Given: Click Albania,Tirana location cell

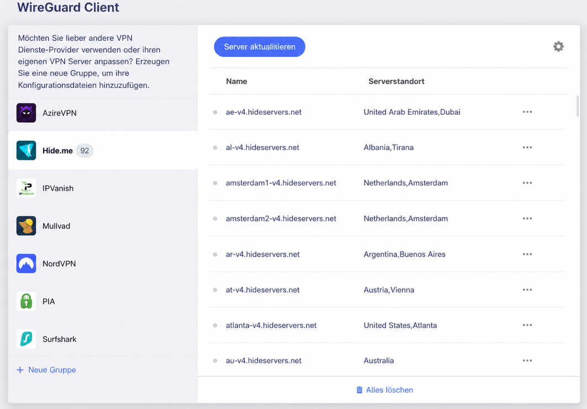Looking at the screenshot, I should (389, 147).
